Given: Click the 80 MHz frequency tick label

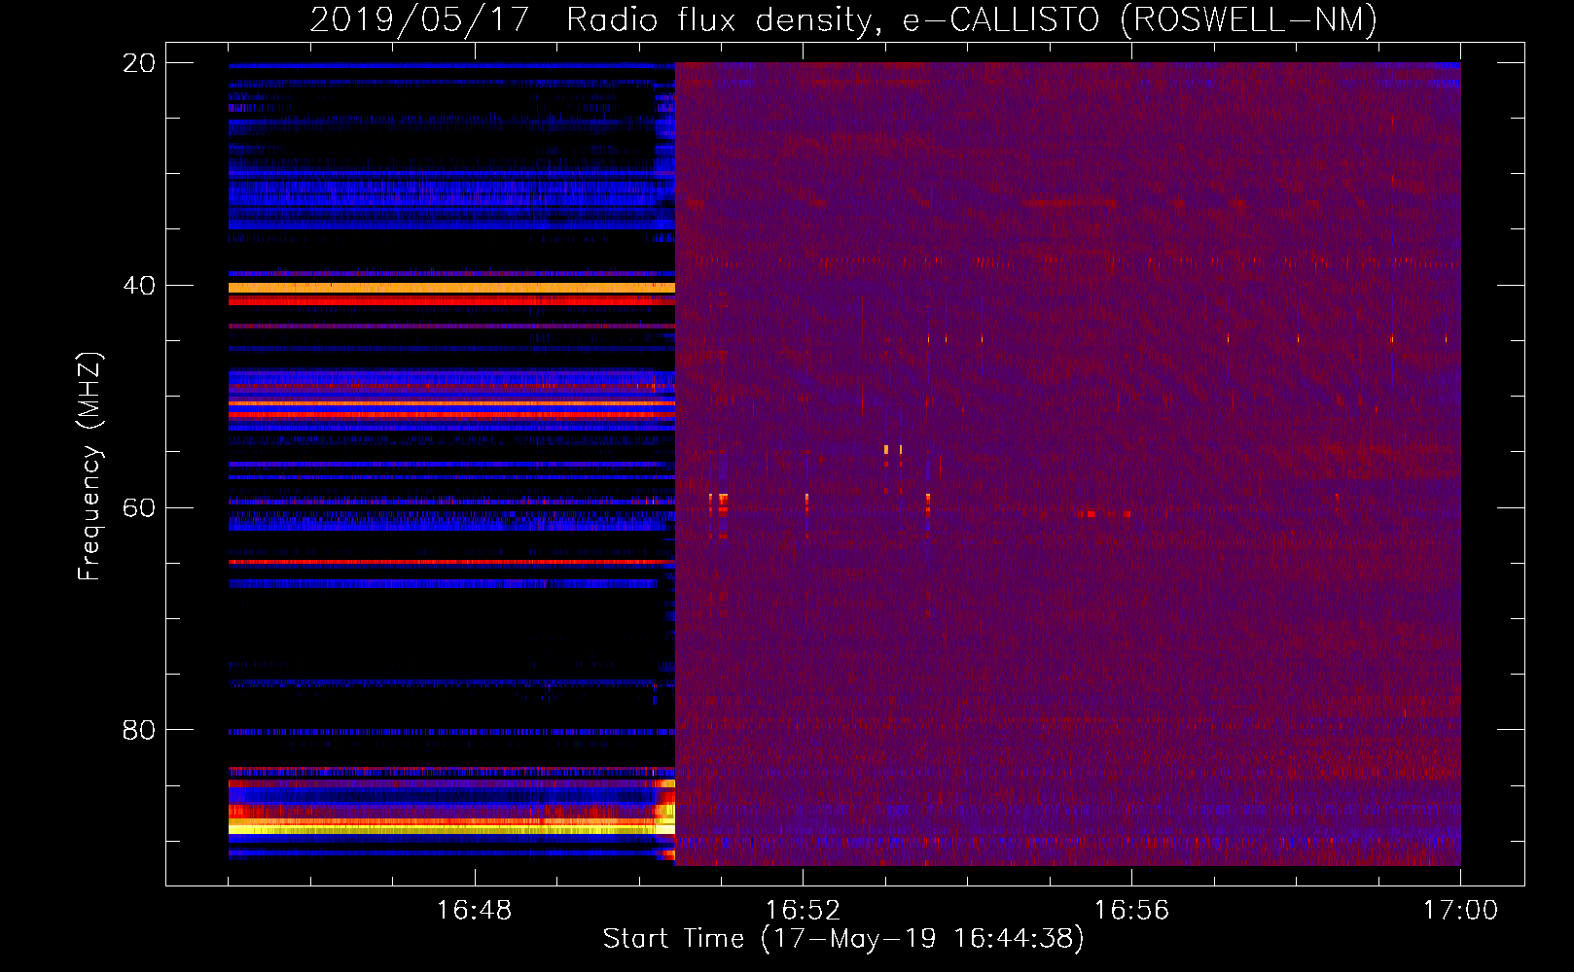Looking at the screenshot, I should click(139, 730).
